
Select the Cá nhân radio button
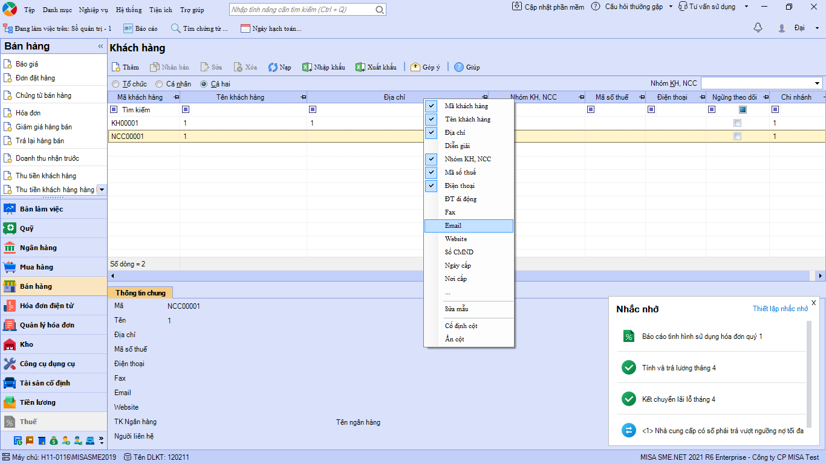coord(159,84)
